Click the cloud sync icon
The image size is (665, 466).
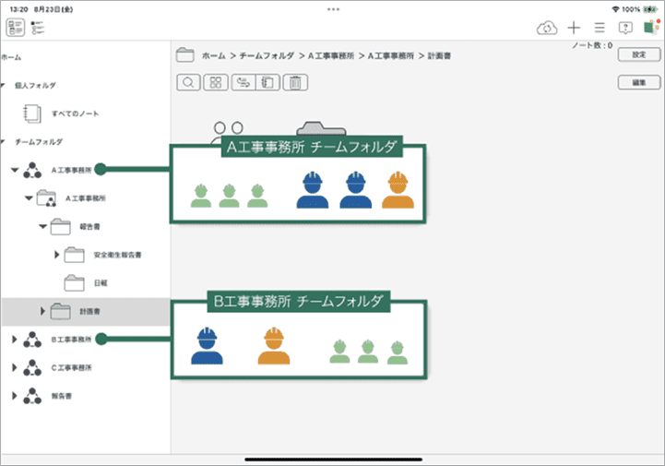point(547,28)
